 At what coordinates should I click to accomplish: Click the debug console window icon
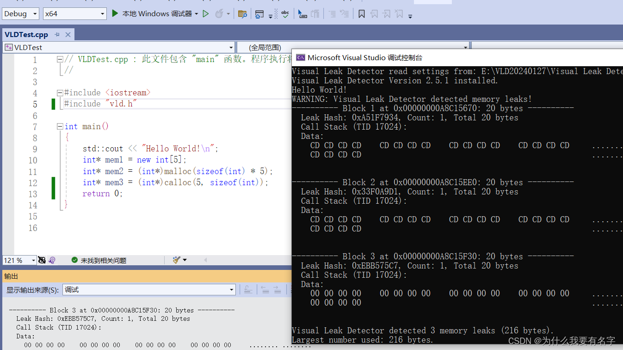click(301, 57)
